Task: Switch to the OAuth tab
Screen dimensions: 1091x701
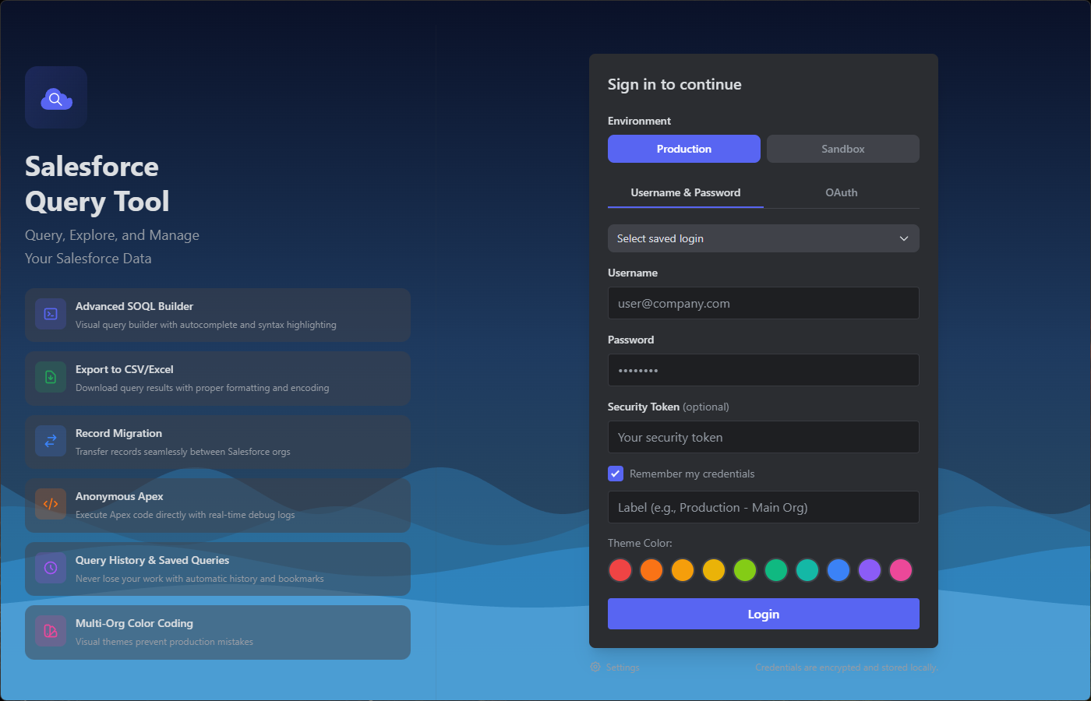Action: click(x=841, y=192)
